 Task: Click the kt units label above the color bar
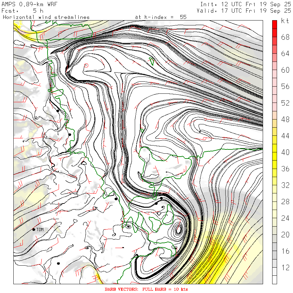tap(285, 21)
